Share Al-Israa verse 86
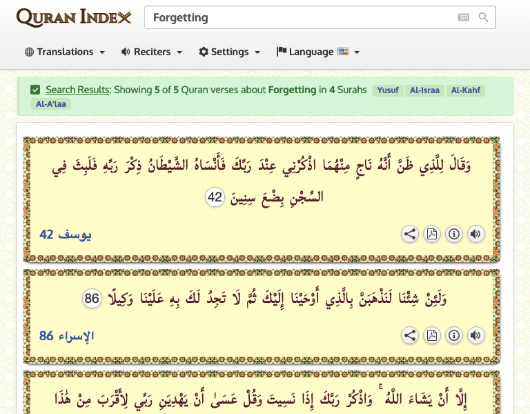 (x=410, y=335)
